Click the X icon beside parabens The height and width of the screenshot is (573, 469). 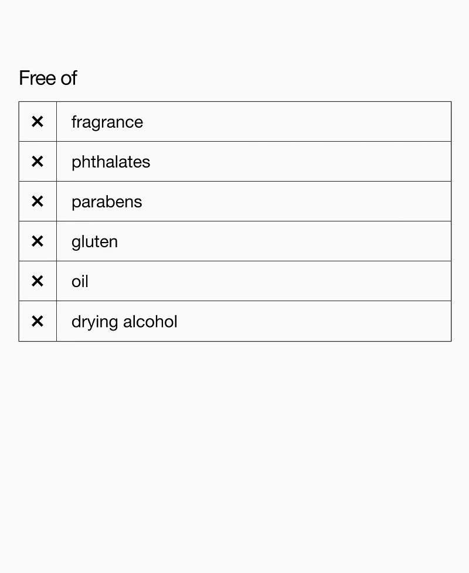click(38, 202)
